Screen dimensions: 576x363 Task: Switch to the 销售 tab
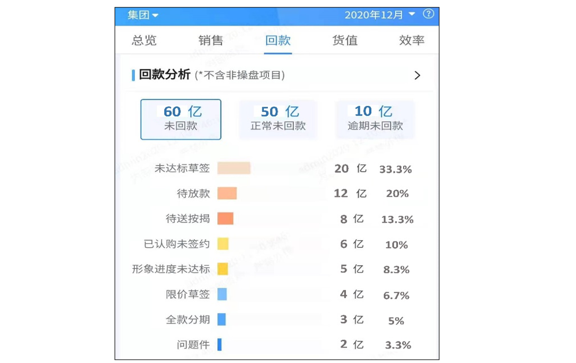tap(211, 41)
